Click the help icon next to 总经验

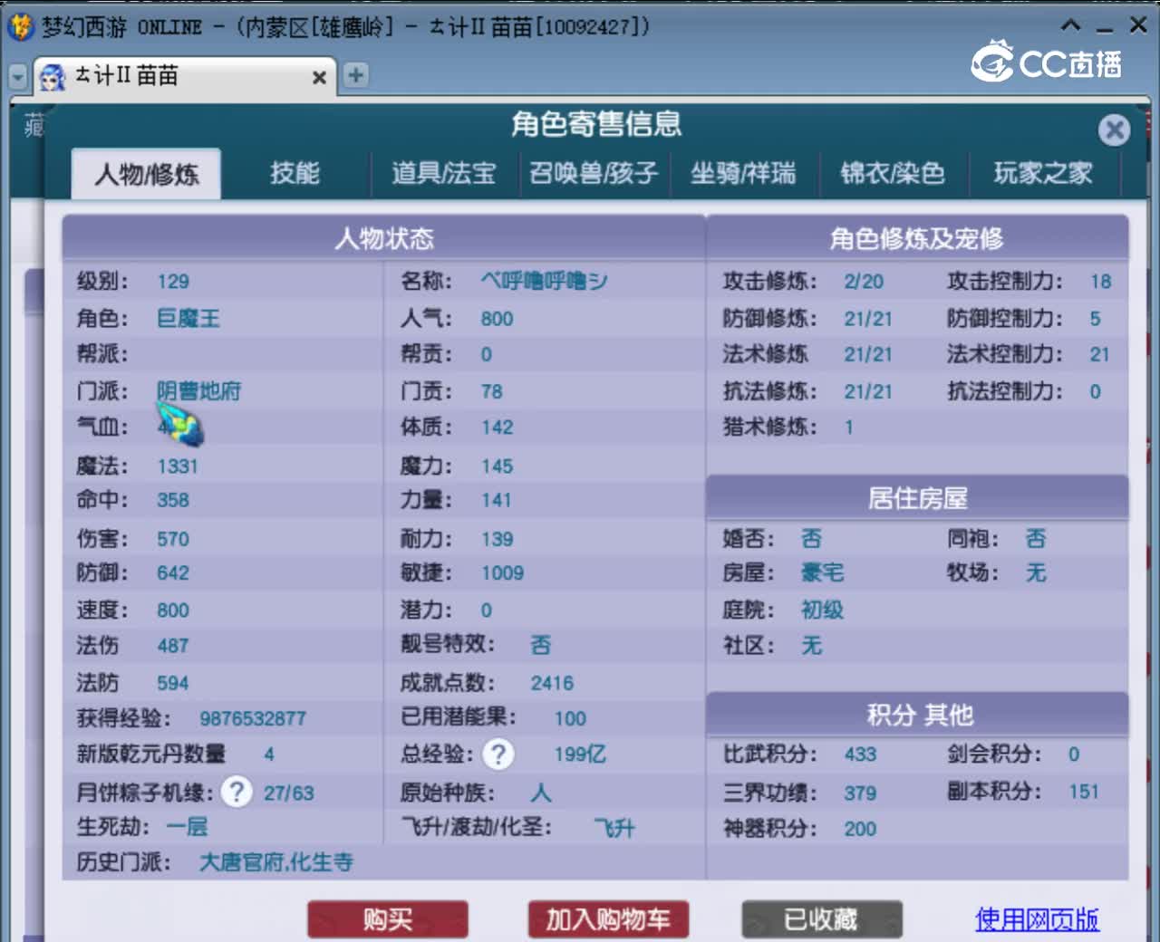[498, 754]
